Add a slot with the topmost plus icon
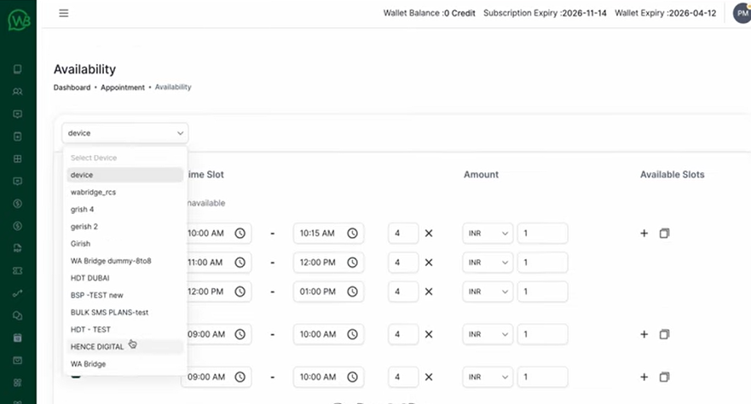751x404 pixels. 644,234
